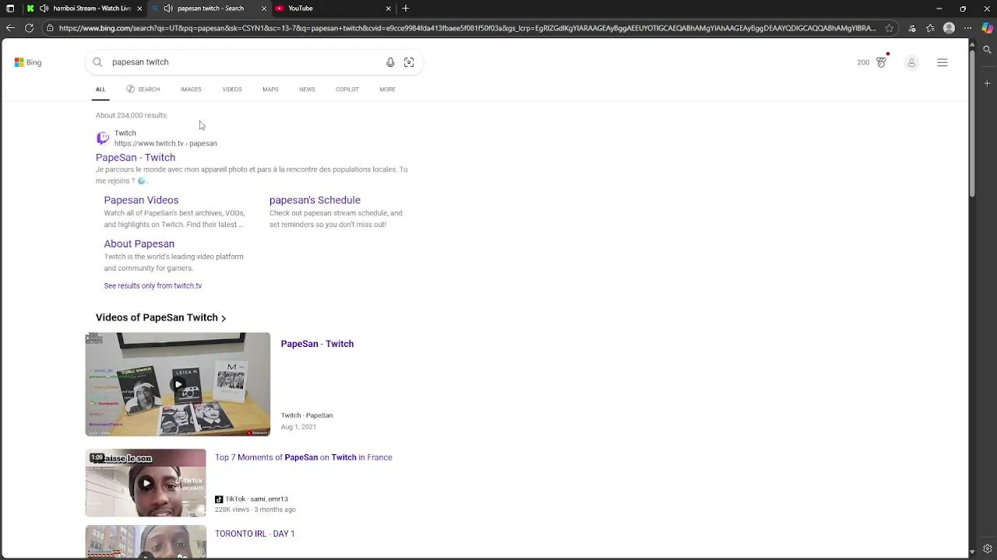Refresh the current page
997x560 pixels.
tap(29, 28)
